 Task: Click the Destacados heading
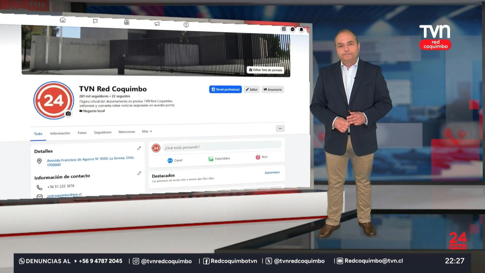(x=163, y=176)
